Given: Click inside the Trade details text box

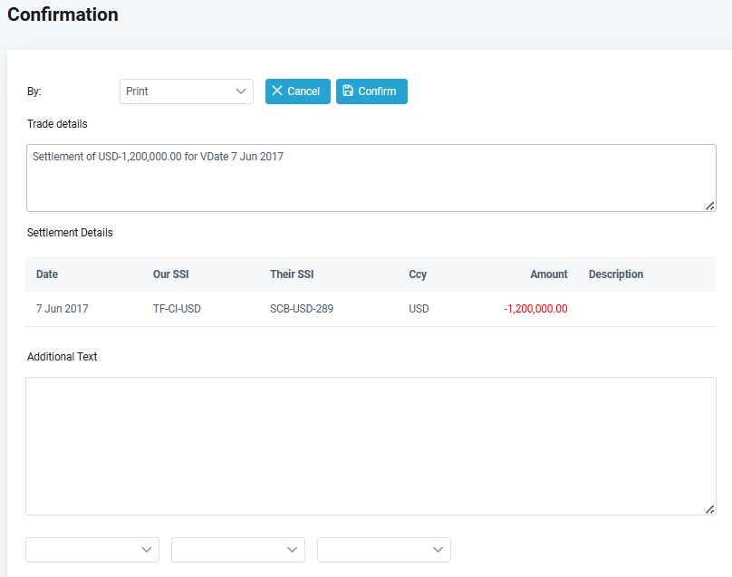Looking at the screenshot, I should coord(371,178).
